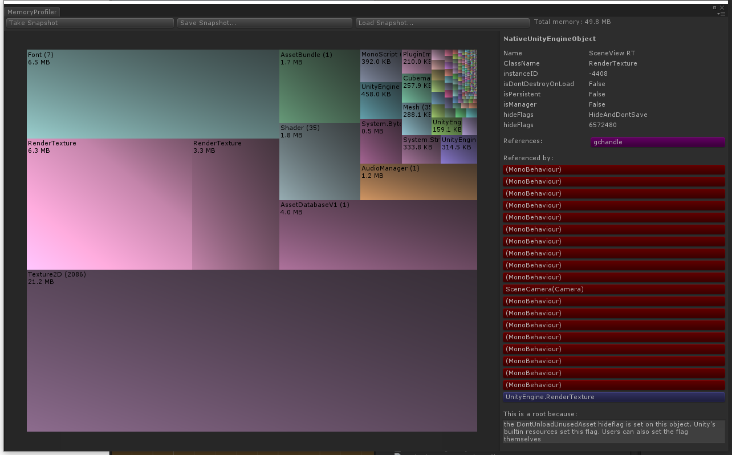Viewport: 732px width, 455px height.
Task: Select the MemoryProfiler tab
Action: click(x=32, y=12)
